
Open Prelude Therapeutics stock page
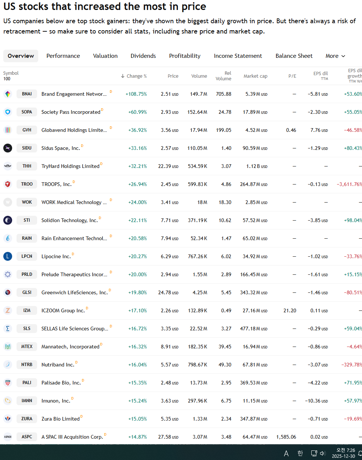pos(75,274)
